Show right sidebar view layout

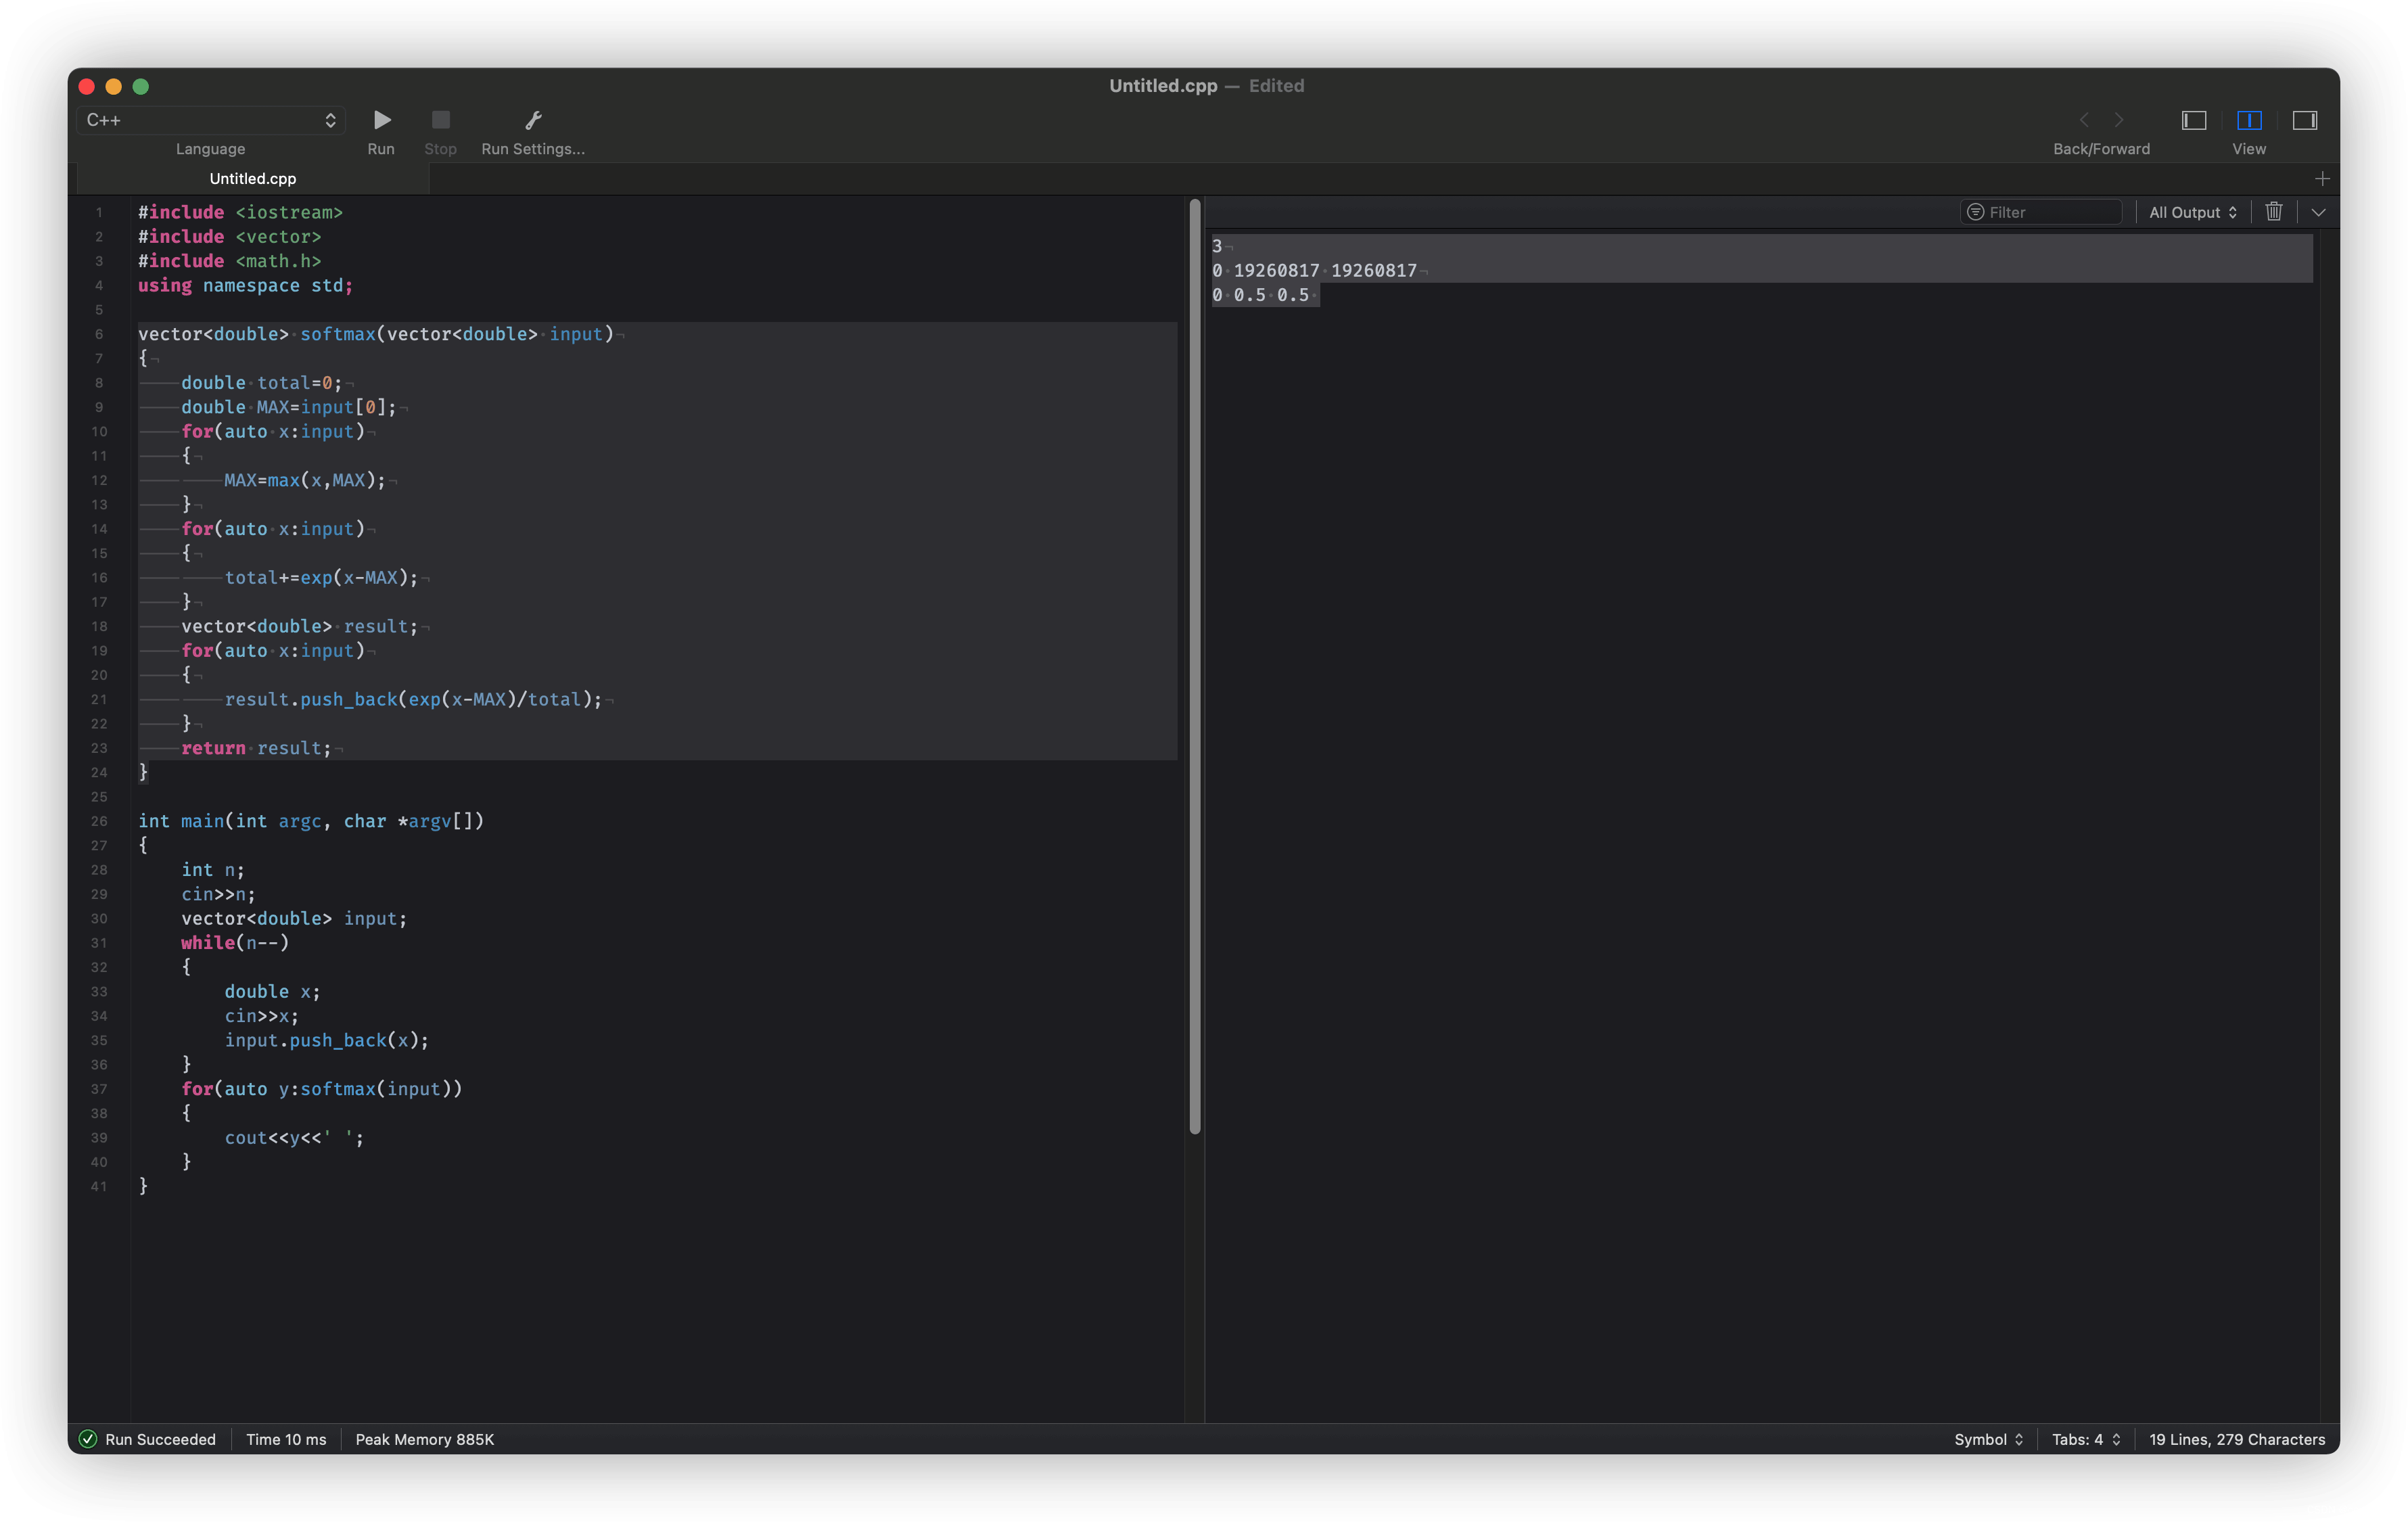(x=2304, y=120)
